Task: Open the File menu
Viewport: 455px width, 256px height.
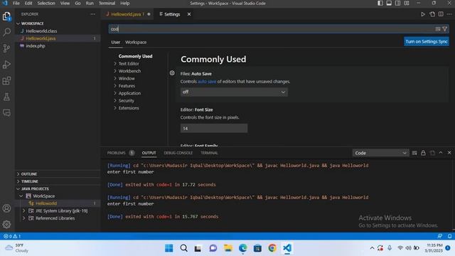Action: (x=16, y=3)
